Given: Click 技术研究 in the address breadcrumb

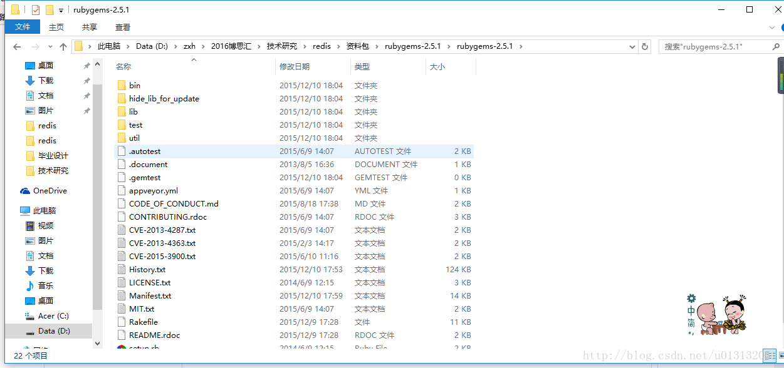Looking at the screenshot, I should [282, 46].
